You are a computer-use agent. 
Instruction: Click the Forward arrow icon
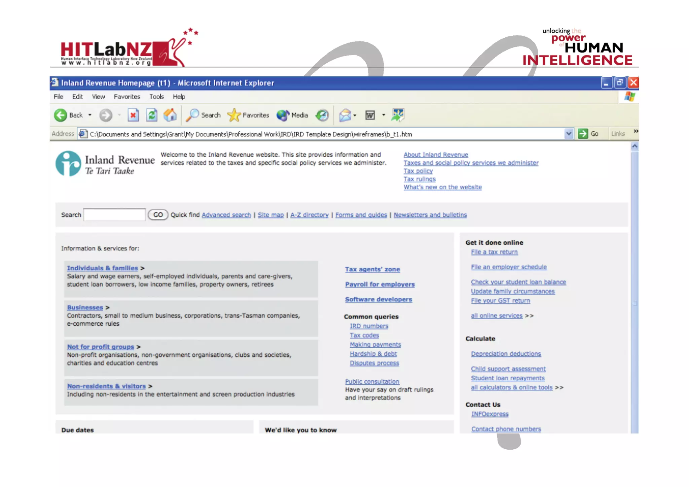(x=105, y=115)
